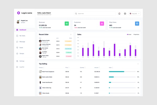The height and width of the screenshot is (105, 157).
Task: Open the notifications bell
Action: 119,14
